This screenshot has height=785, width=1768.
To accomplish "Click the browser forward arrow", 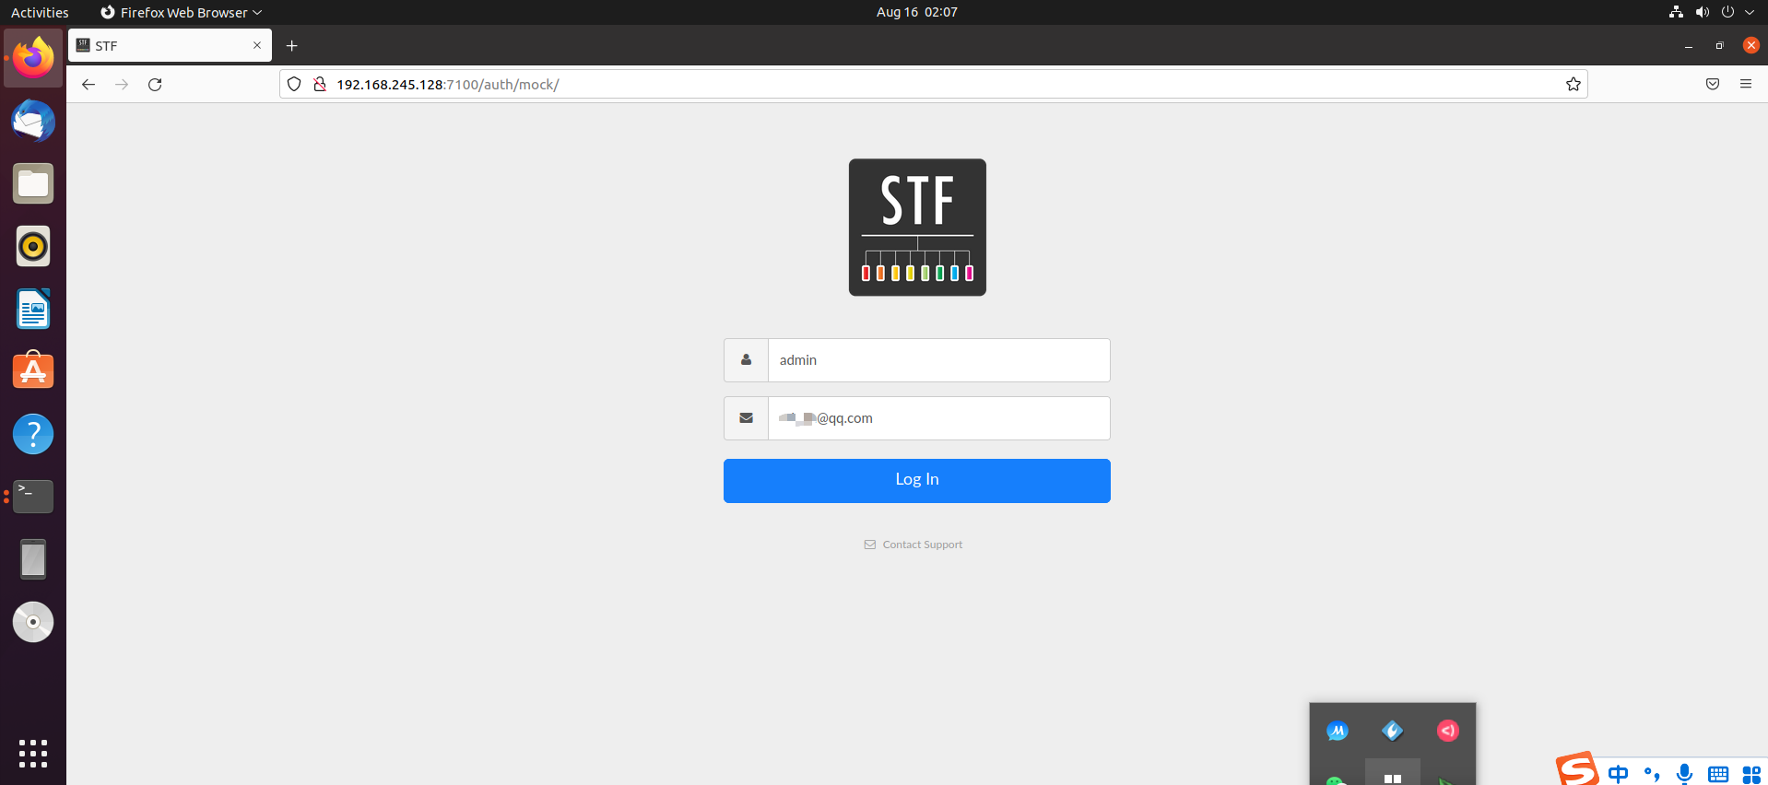I will pyautogui.click(x=122, y=85).
